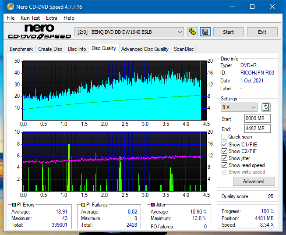This screenshot has width=286, height=235.
Task: Click the yellow PI Failures legend swatch
Action: tap(83, 205)
